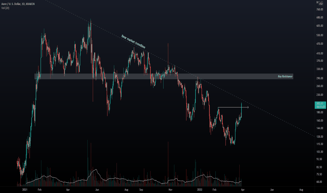The height and width of the screenshot is (193, 327).
Task: Click the 2022 date label on time axis
Action: coord(200,189)
